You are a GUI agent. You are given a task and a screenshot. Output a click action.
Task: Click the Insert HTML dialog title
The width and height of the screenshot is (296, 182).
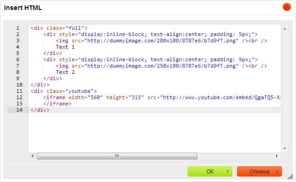24,8
